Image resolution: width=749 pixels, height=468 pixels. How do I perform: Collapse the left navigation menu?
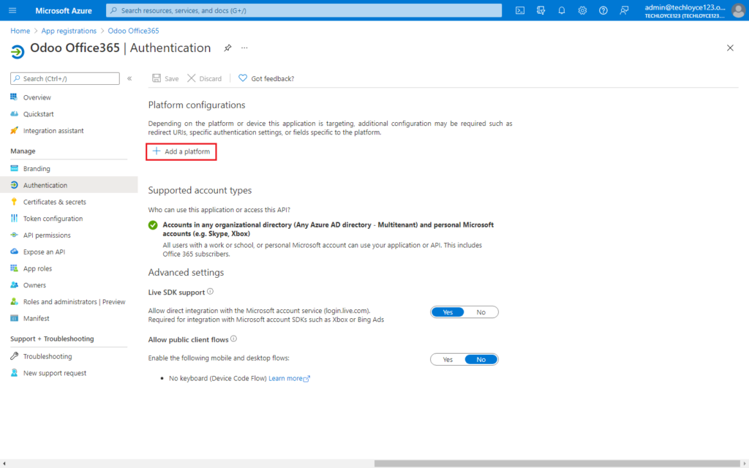tap(129, 78)
